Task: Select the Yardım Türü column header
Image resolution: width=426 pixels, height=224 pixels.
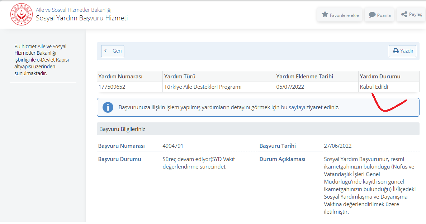Action: point(180,77)
